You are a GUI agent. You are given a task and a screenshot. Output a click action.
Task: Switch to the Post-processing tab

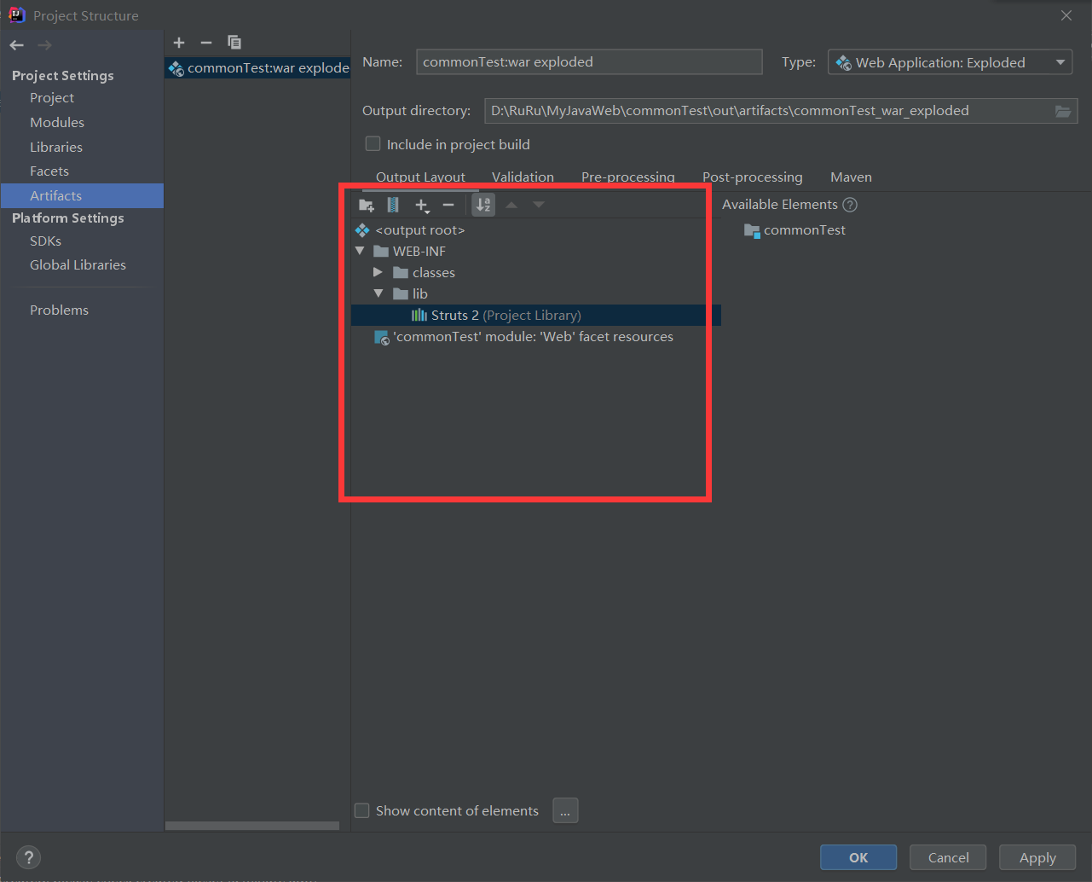[753, 177]
